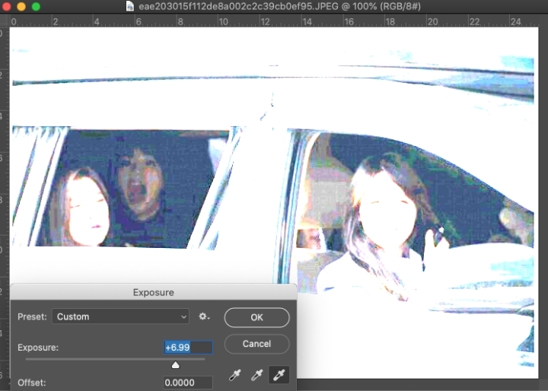Click the vertical ruler on left

(5, 190)
